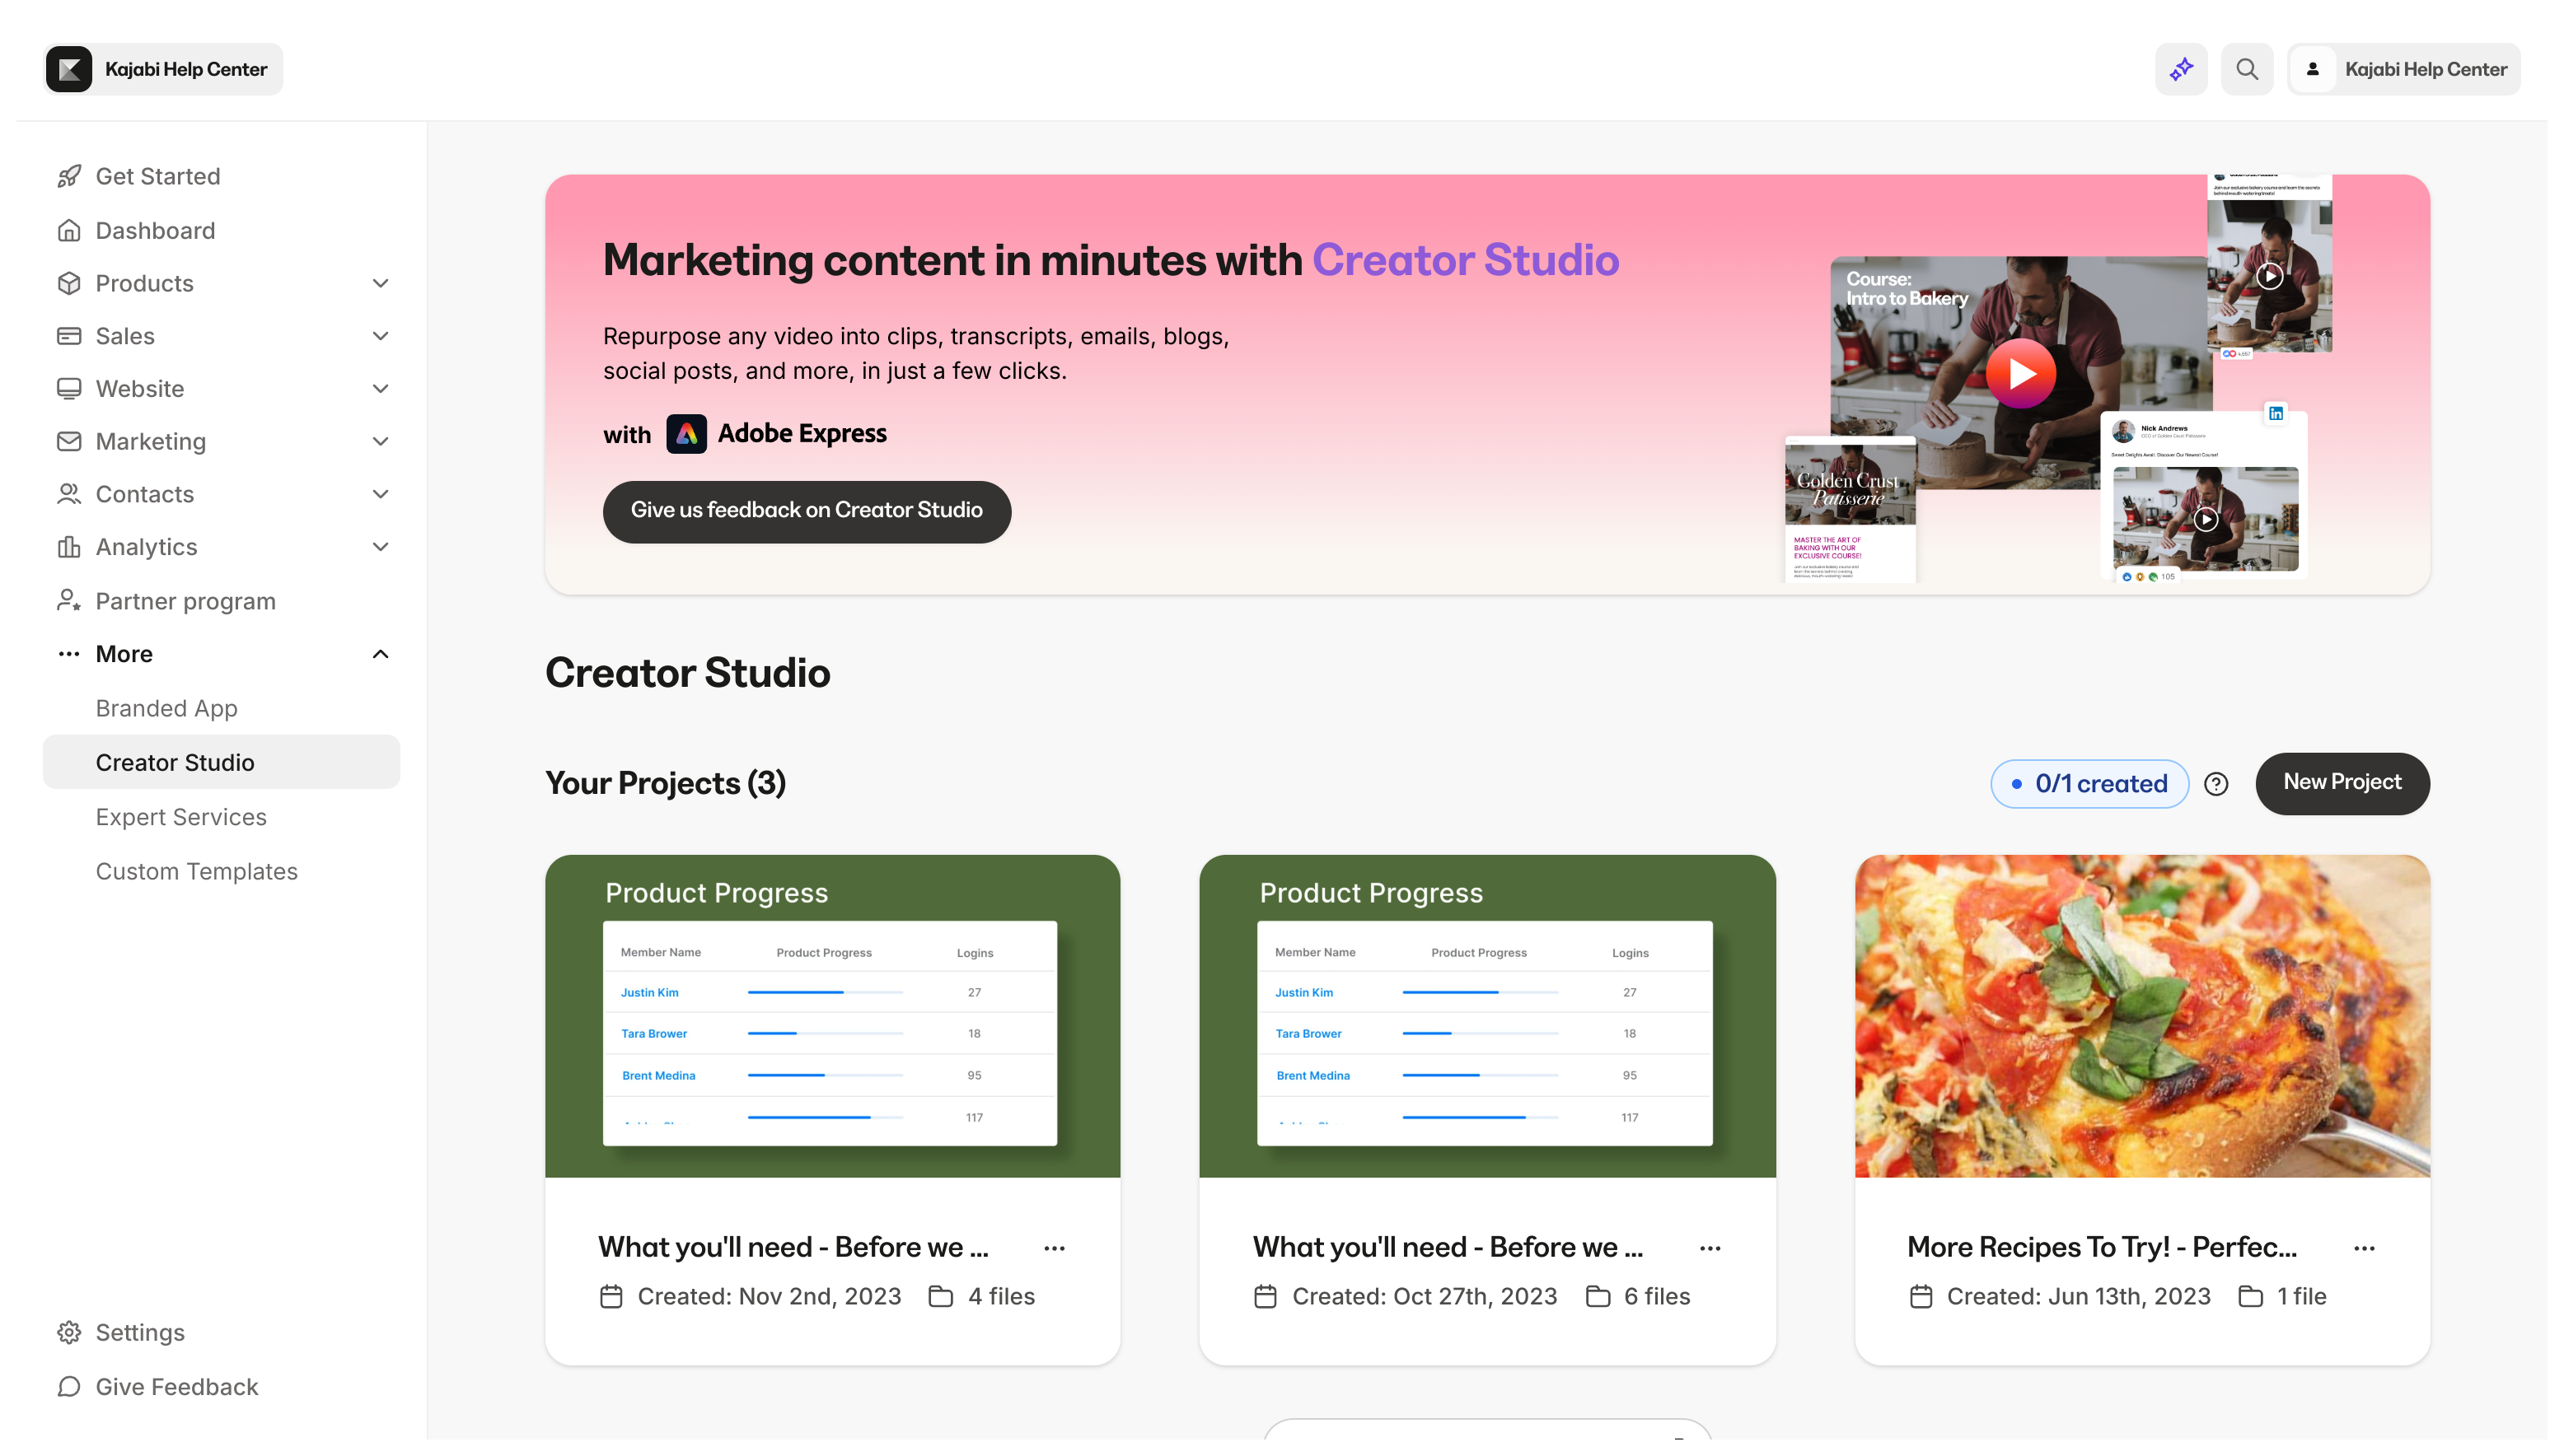2564x1456 pixels.
Task: Click the LinkedIn icon in banner
Action: pyautogui.click(x=2275, y=413)
